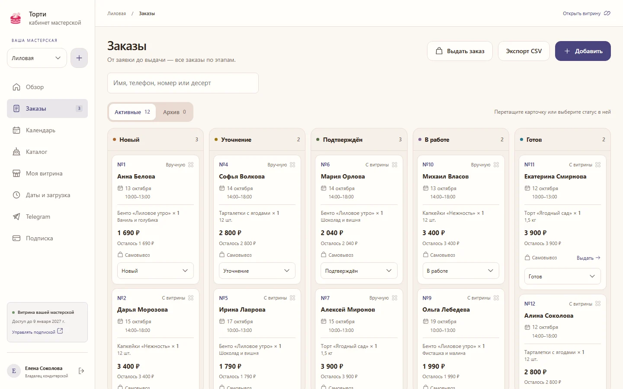Click the Торти cake logo icon
Screen dimensions: 623x389
coord(16,18)
